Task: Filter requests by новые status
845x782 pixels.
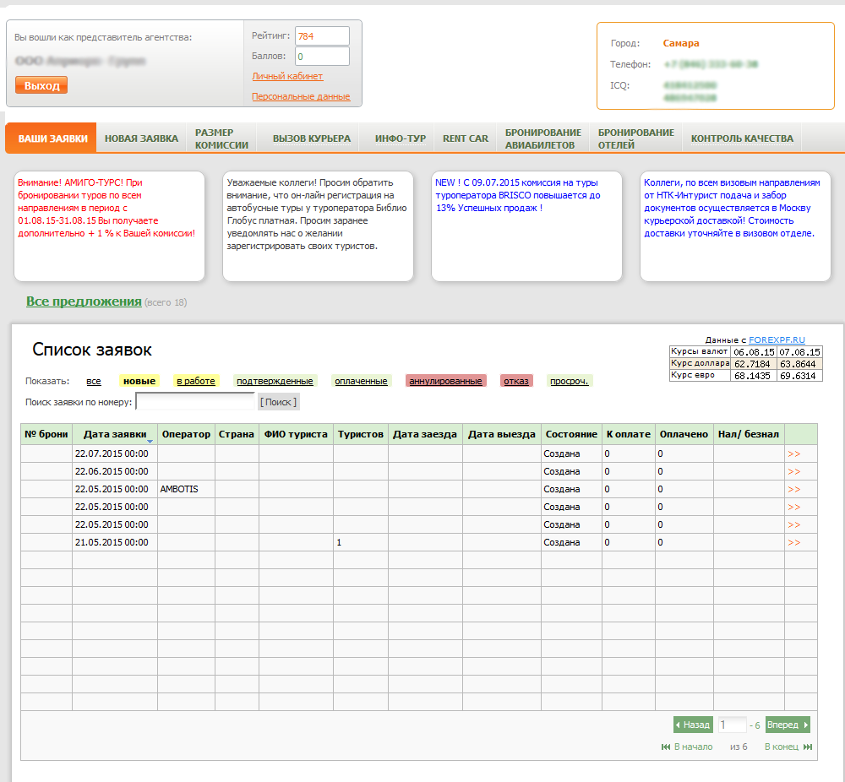Action: [x=139, y=381]
